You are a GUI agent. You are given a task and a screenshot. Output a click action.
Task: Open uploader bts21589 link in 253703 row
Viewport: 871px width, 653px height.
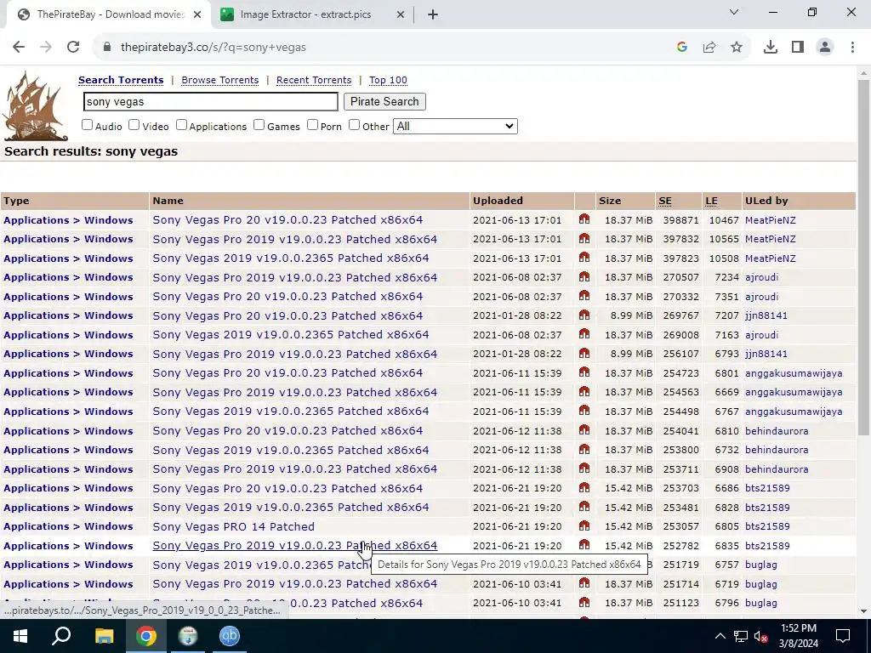[767, 488]
